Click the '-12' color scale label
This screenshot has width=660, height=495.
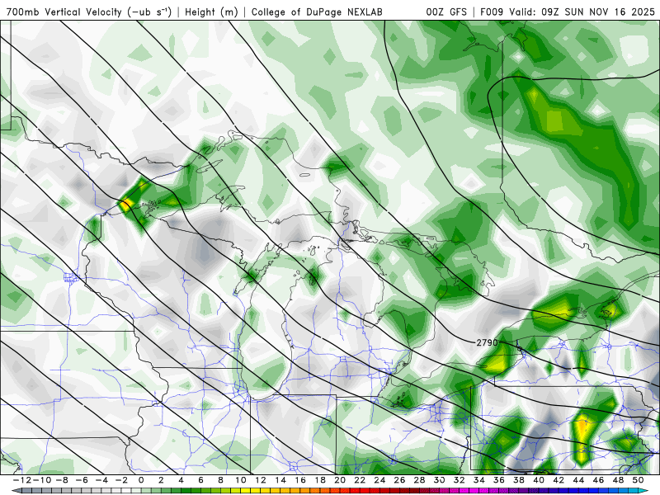coord(22,480)
